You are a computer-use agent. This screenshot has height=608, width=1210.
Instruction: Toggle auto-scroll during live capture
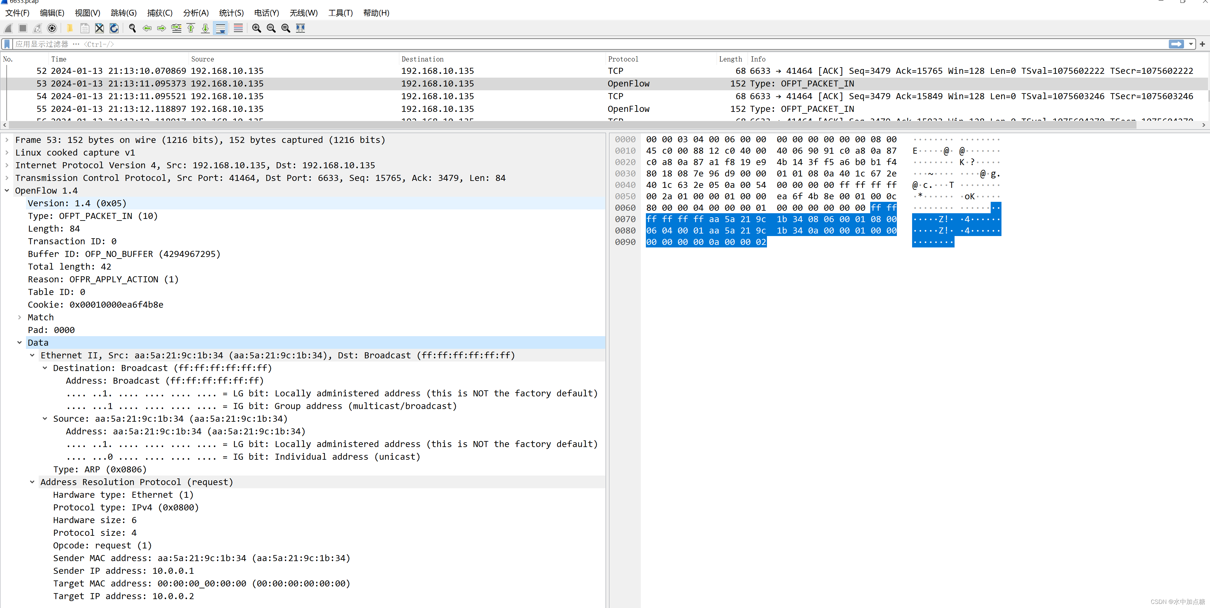(220, 28)
